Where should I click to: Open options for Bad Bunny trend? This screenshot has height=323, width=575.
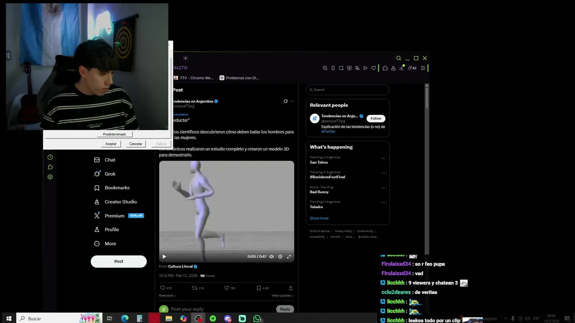tap(383, 188)
